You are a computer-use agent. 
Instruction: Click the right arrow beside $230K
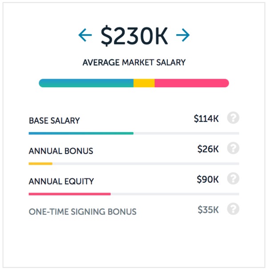pyautogui.click(x=183, y=35)
